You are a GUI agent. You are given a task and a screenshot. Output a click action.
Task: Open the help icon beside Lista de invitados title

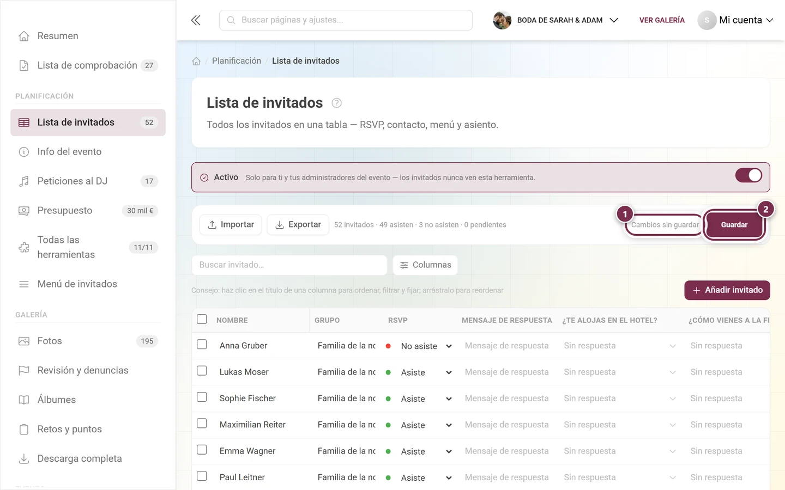pos(337,103)
